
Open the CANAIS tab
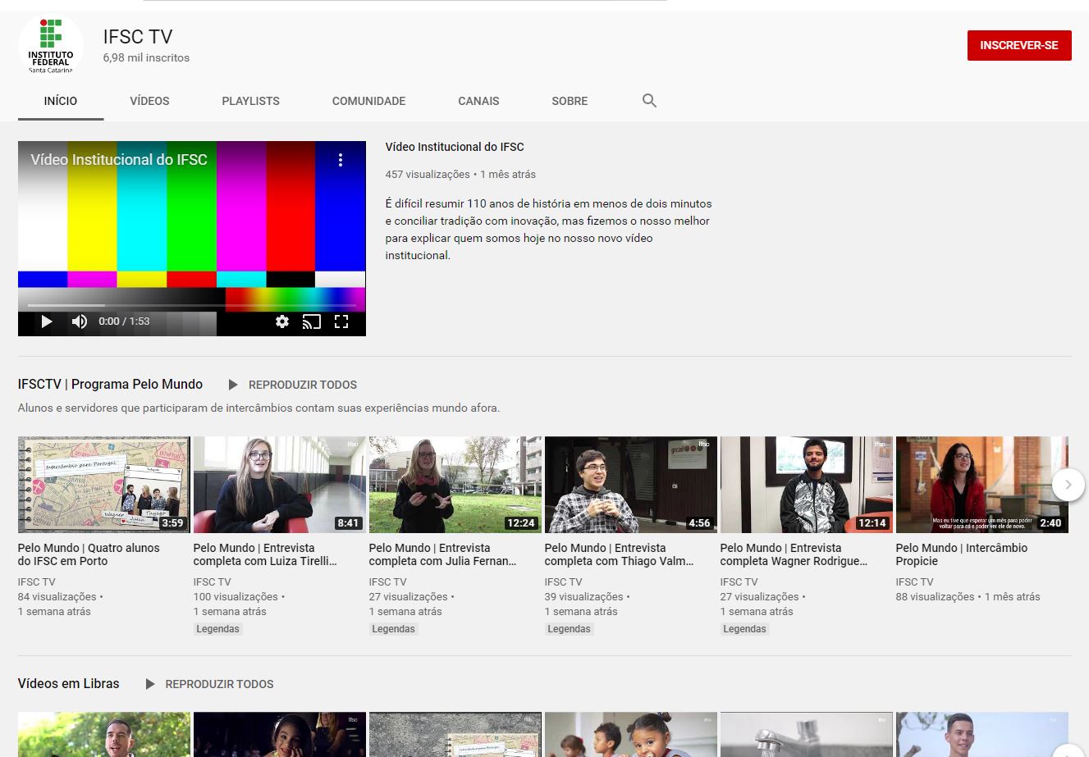pos(478,101)
